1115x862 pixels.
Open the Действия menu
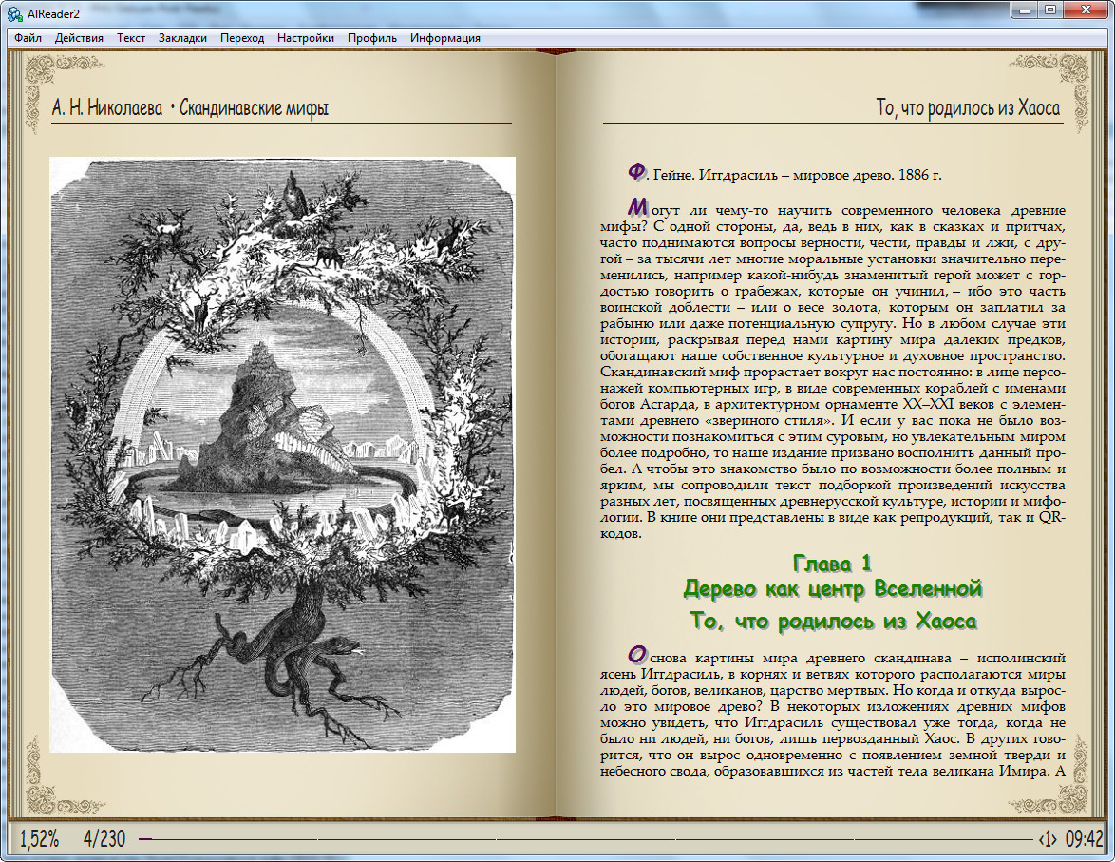(79, 38)
